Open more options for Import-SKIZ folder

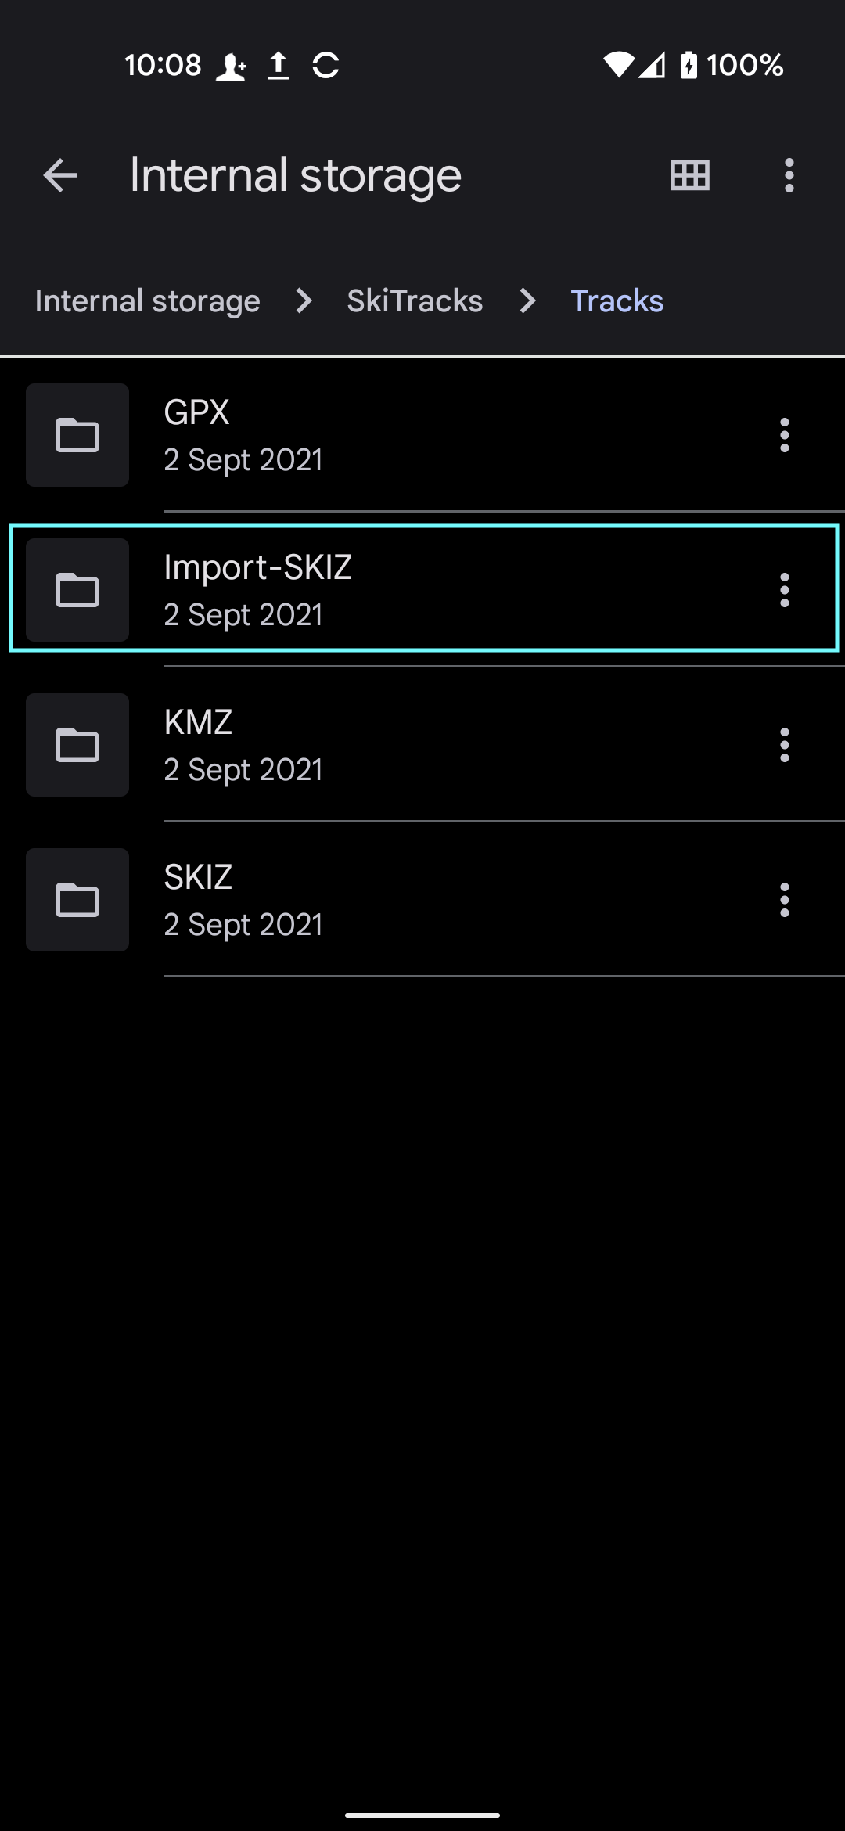pyautogui.click(x=784, y=590)
